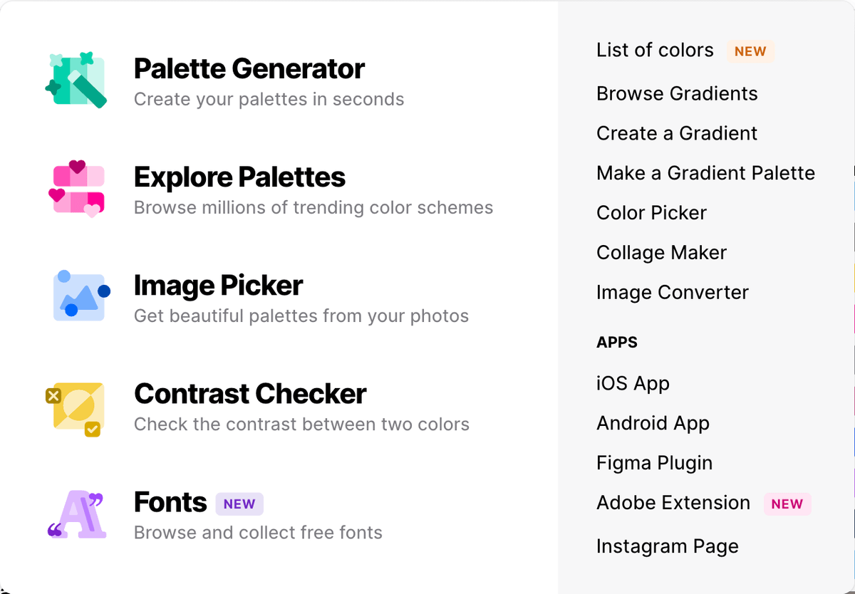Click the Adobe Extension link
855x594 pixels.
click(x=673, y=503)
